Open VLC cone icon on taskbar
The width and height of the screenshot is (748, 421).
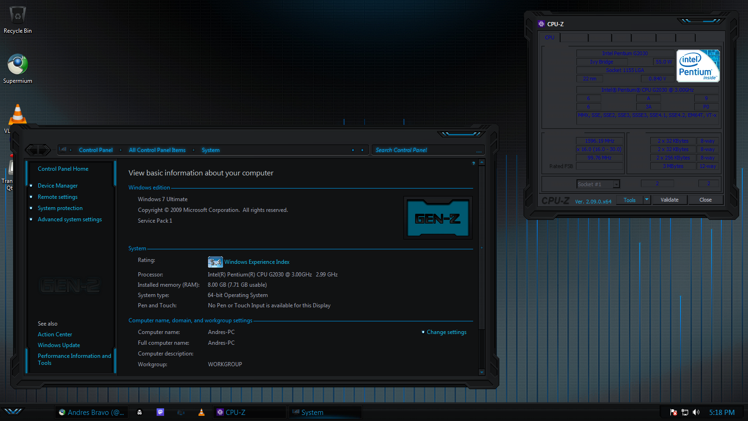point(201,412)
